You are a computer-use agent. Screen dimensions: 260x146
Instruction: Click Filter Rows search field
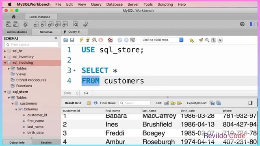pyautogui.click(x=134, y=103)
